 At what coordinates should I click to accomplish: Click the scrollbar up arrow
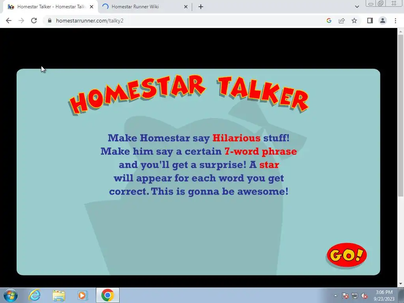400,32
